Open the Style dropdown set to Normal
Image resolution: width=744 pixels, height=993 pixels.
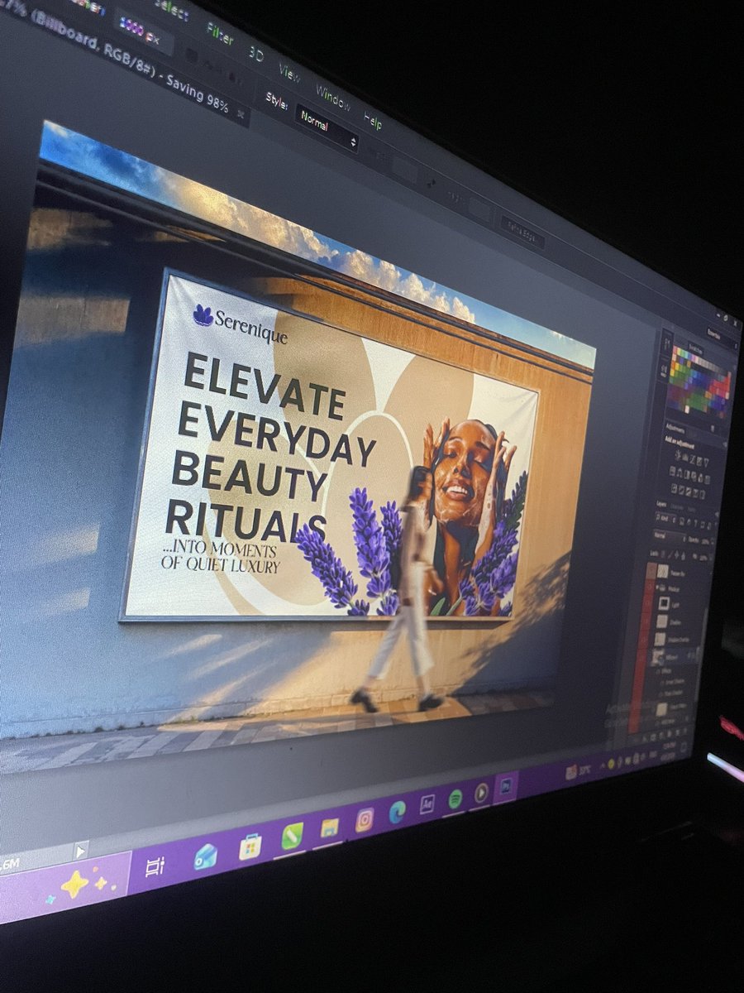point(327,127)
